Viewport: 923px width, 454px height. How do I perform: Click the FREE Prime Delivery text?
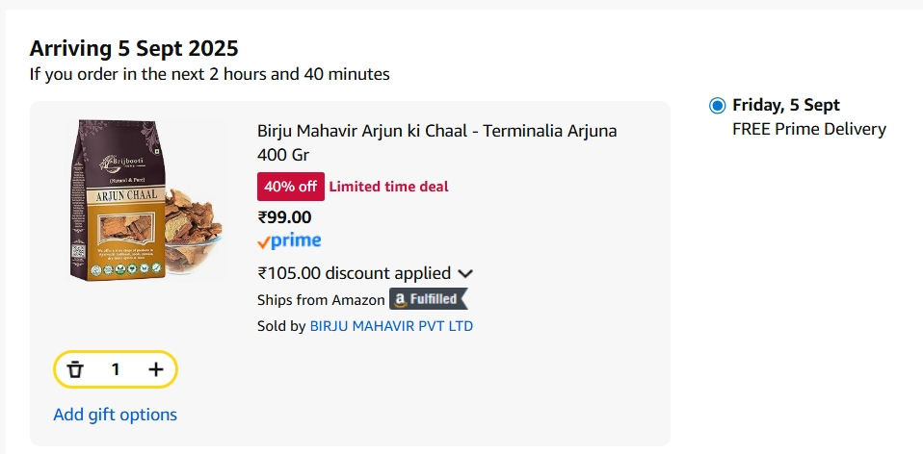click(808, 129)
